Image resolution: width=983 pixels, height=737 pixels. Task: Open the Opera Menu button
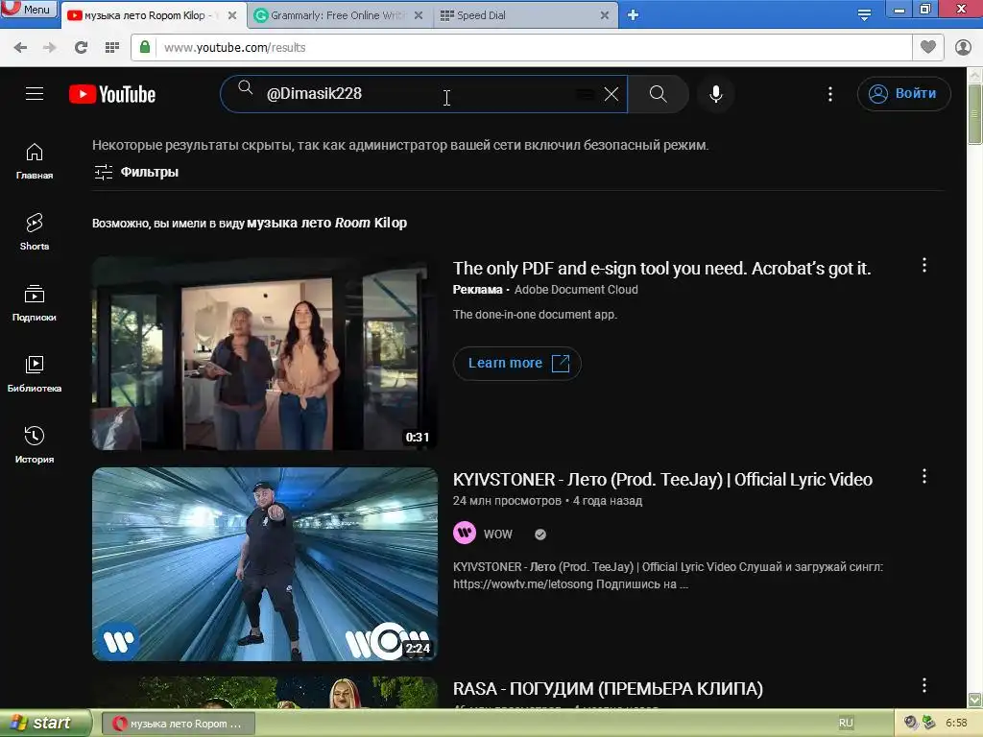(x=29, y=10)
